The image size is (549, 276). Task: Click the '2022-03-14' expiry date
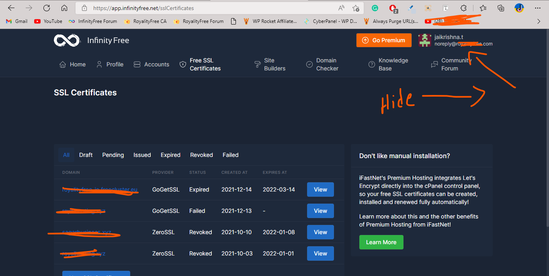coord(279,189)
